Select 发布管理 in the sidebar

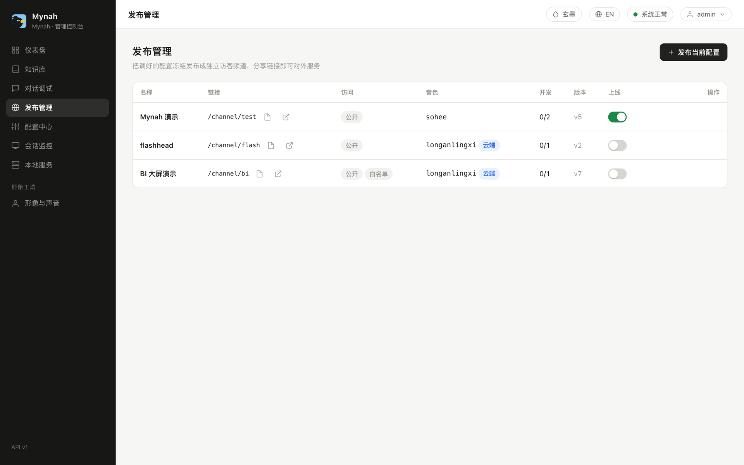pos(58,108)
